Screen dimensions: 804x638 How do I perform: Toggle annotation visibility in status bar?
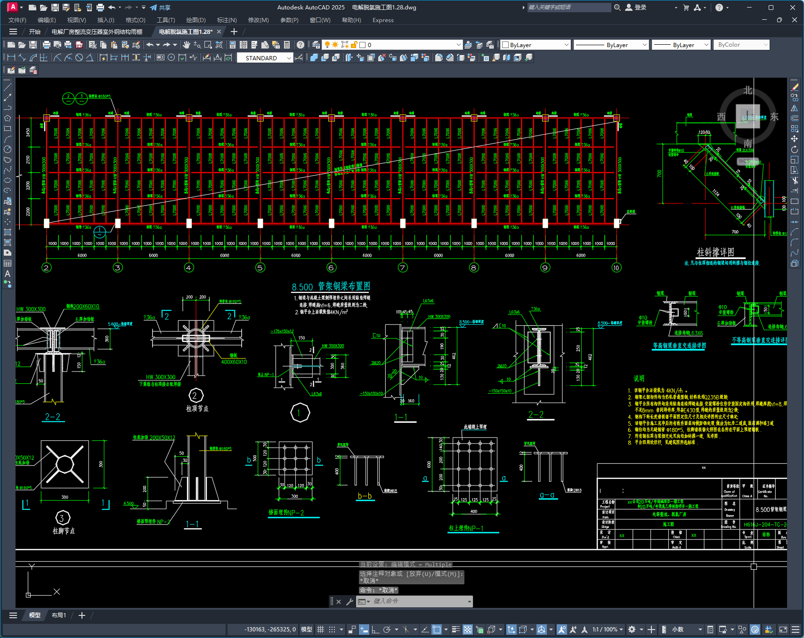pos(562,630)
